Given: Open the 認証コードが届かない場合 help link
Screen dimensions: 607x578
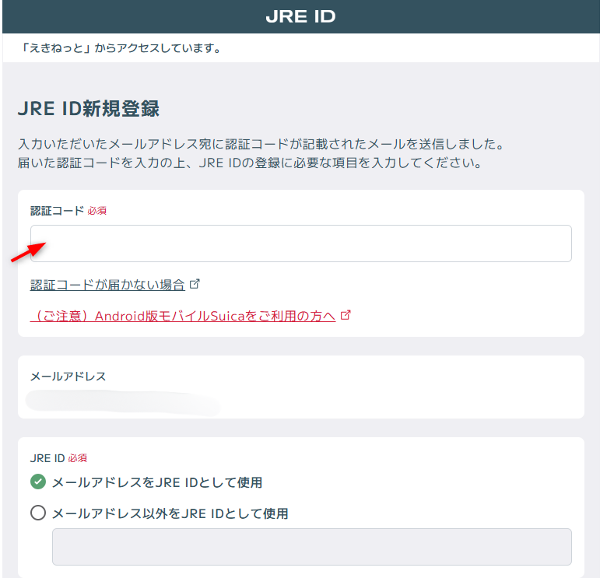Looking at the screenshot, I should click(107, 285).
